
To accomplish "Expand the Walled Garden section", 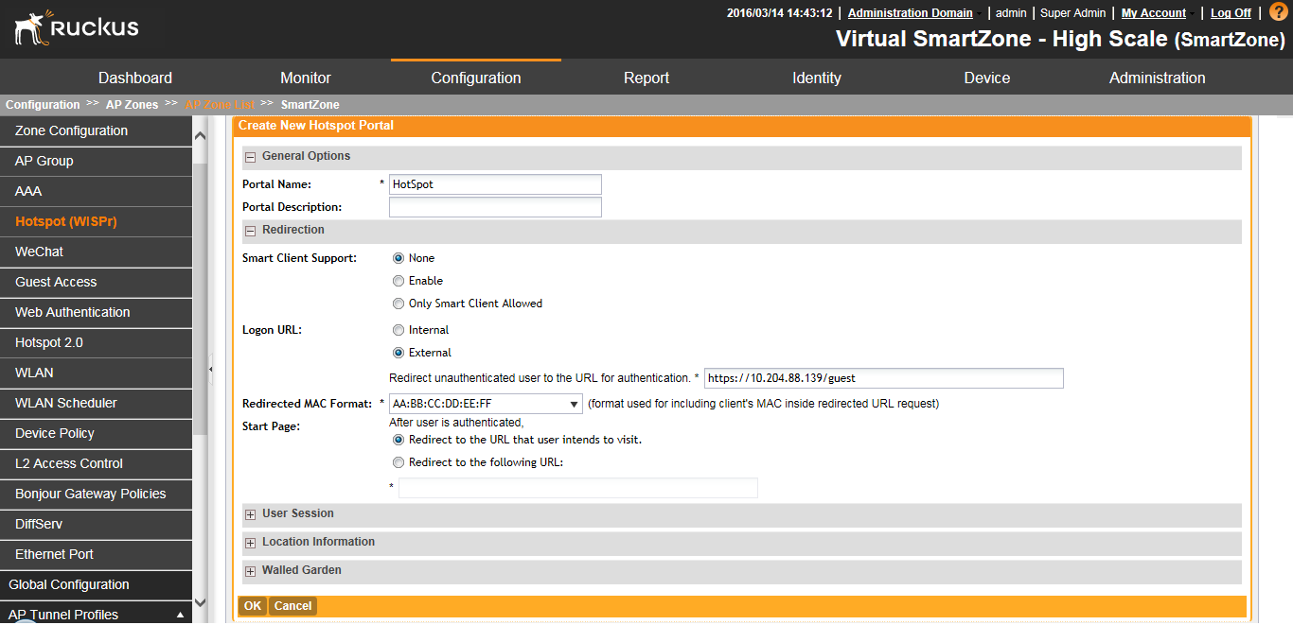I will [x=251, y=571].
